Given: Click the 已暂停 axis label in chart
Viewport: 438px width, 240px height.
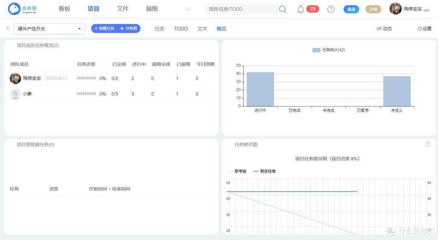Looking at the screenshot, I should (363, 110).
